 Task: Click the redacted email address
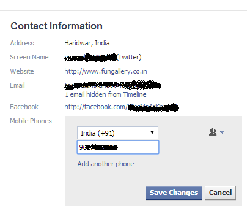click(113, 85)
